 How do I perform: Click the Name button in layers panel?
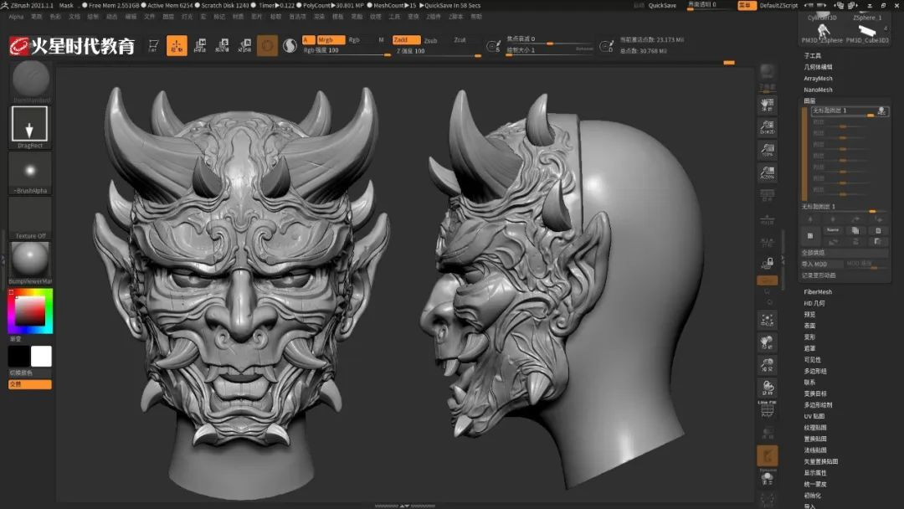(x=833, y=230)
